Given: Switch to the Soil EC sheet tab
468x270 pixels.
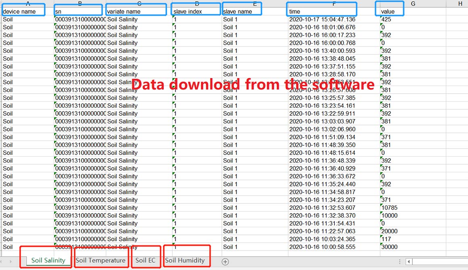Looking at the screenshot, I should click(146, 260).
